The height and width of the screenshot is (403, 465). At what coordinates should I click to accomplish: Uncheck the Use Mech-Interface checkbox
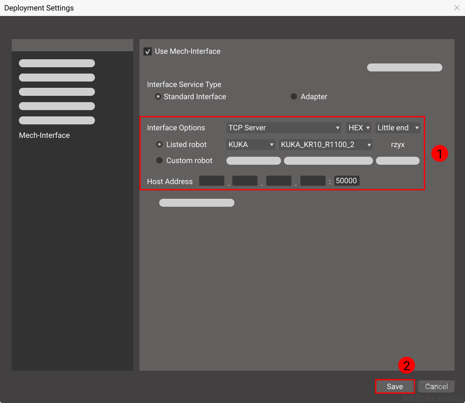(x=147, y=52)
